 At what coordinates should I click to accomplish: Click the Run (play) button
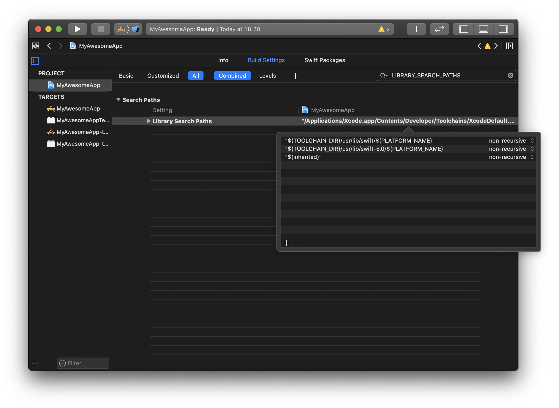[x=78, y=29]
